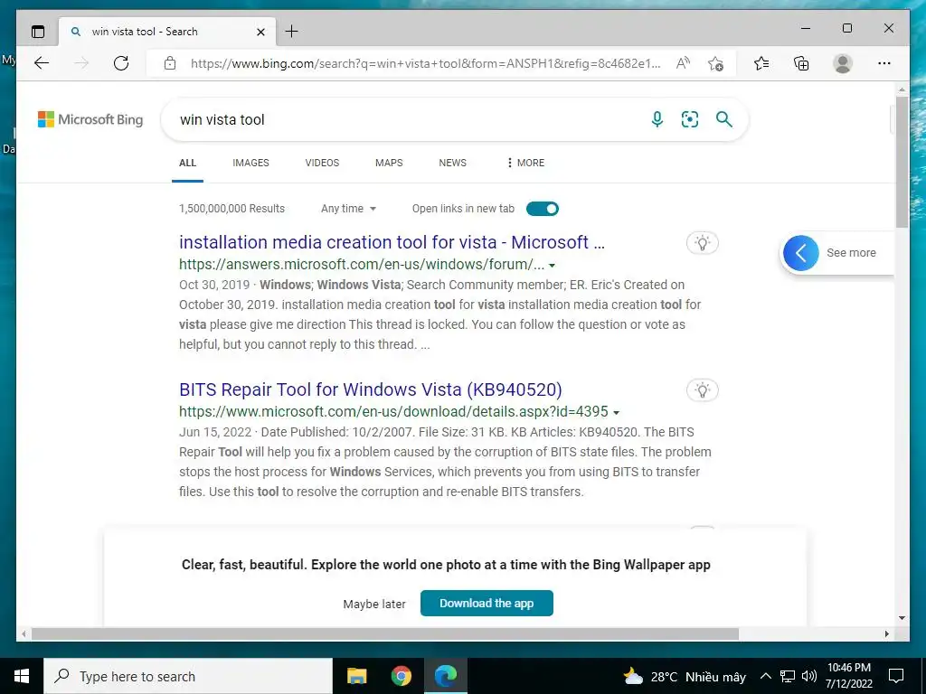926x694 pixels.
Task: Expand arrow next to microsoft.com download URL
Action: click(616, 412)
